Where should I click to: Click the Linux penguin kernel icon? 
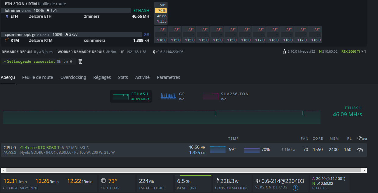click(284, 51)
